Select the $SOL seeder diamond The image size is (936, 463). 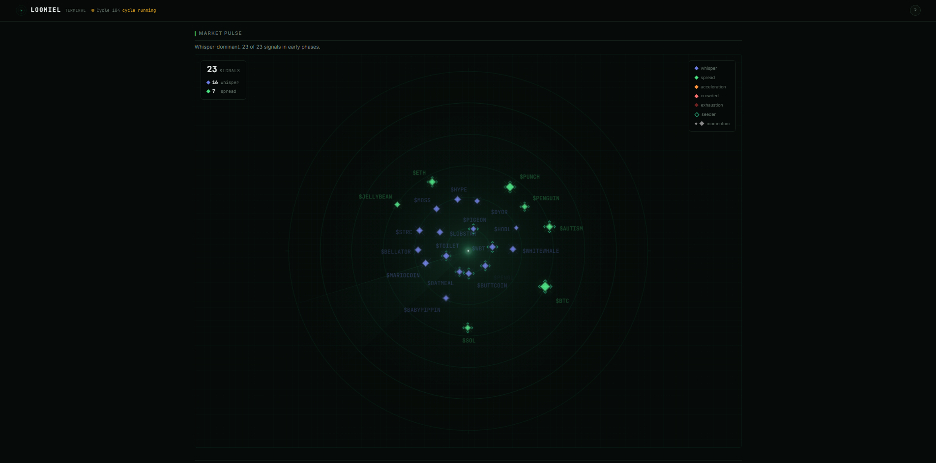[x=468, y=327]
